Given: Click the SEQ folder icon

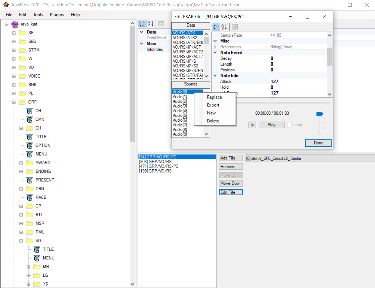Looking at the screenshot, I should coord(22,41).
